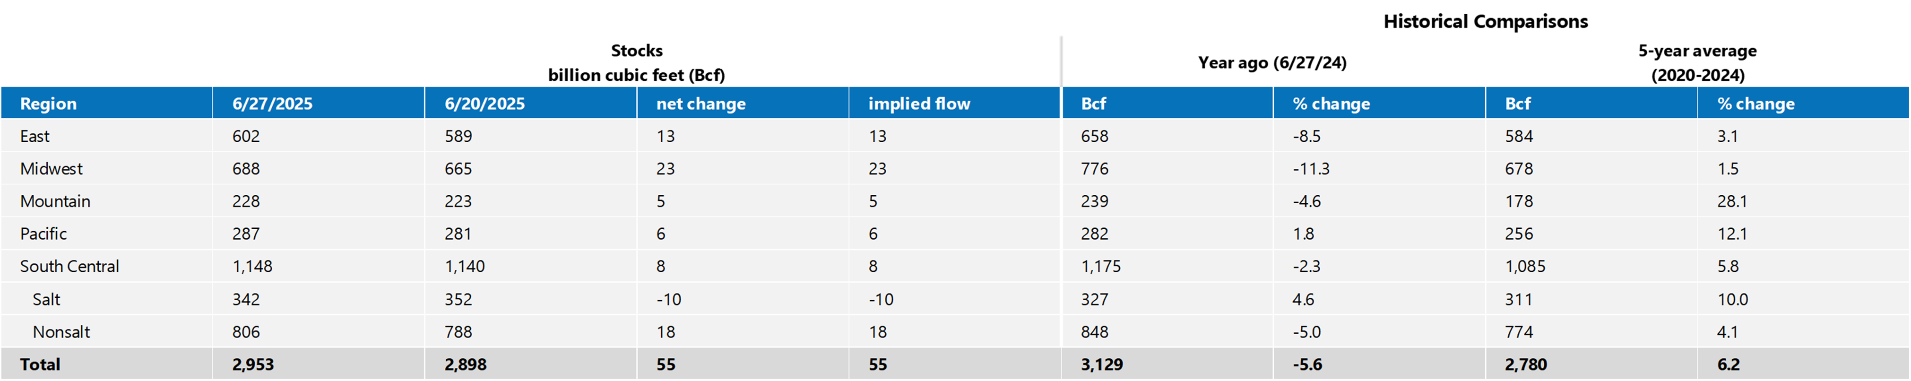Screen dimensions: 1911x381
Task: Click the implied flow column header
Action: [919, 104]
